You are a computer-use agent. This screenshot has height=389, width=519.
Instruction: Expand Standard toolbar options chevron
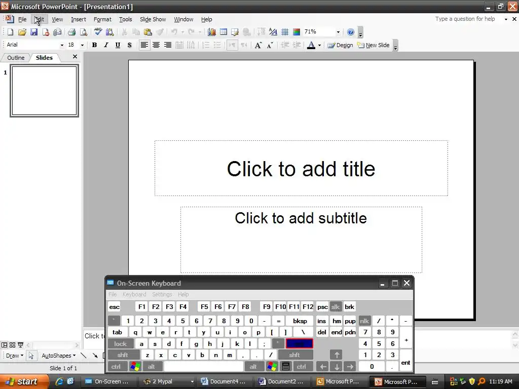(x=360, y=32)
